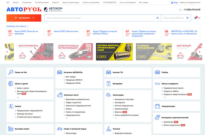The height and width of the screenshot is (135, 205).
Task: Open the Заказы menu item
Action: pyautogui.click(x=16, y=3)
